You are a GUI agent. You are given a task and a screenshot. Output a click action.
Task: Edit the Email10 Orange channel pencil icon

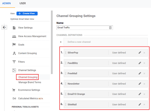click(140, 94)
